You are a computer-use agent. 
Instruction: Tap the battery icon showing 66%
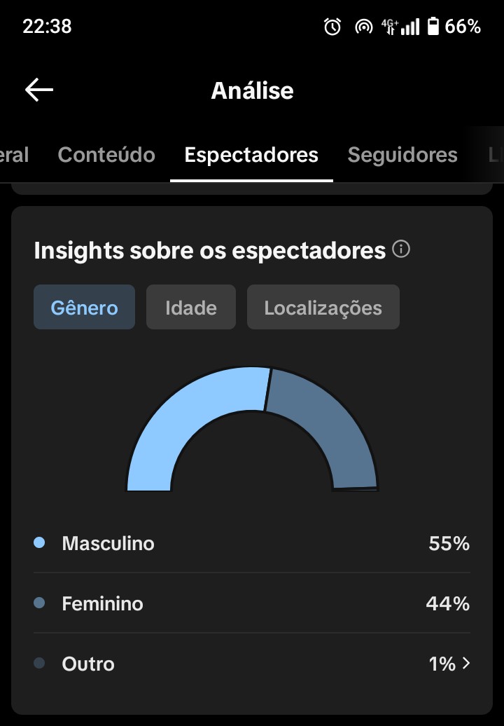pos(433,27)
